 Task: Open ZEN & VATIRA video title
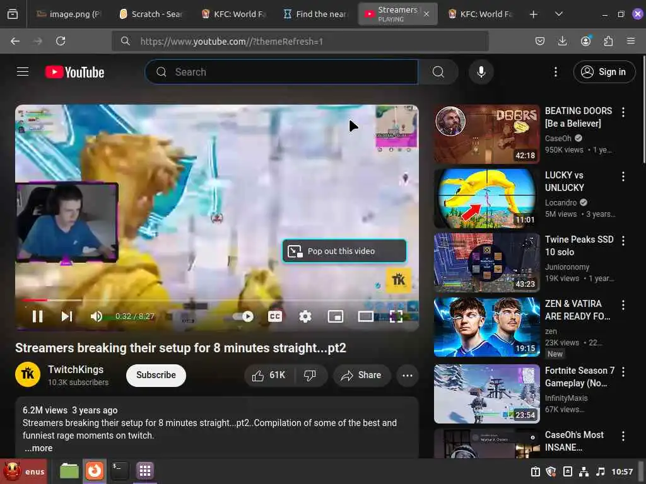(x=578, y=310)
